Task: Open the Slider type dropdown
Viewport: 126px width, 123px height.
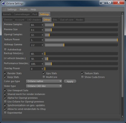Action: (x=44, y=86)
